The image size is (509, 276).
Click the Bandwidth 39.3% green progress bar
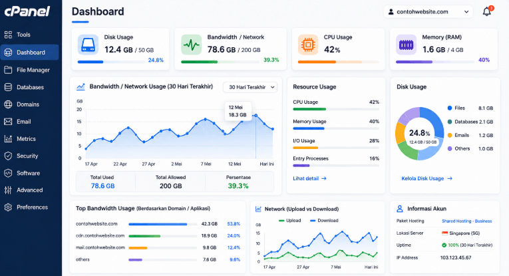[x=221, y=62]
